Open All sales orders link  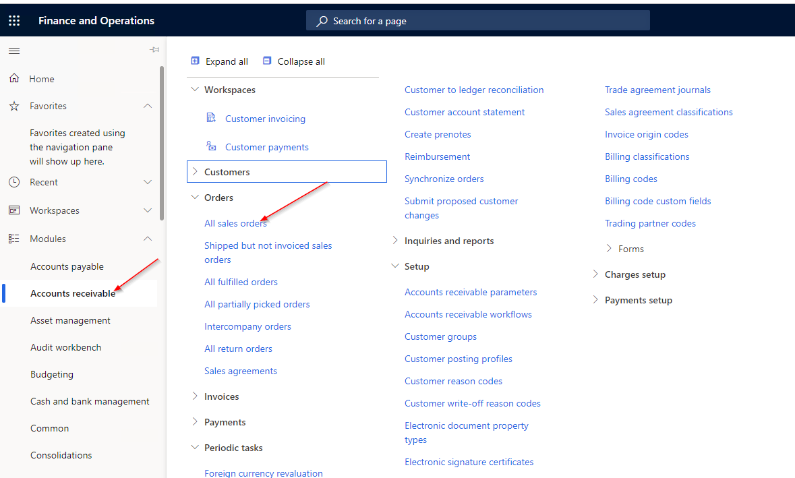pos(235,223)
